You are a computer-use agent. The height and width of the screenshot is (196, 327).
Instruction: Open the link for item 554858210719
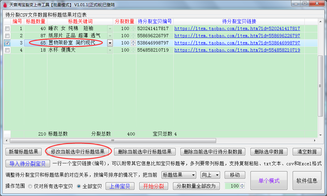click(x=237, y=50)
